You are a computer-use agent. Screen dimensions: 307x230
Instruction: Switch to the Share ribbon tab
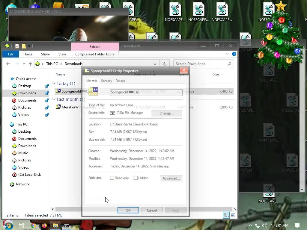pos(45,54)
